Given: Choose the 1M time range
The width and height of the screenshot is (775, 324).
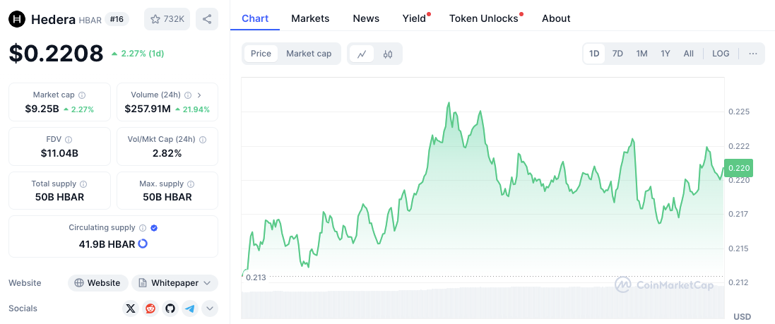Looking at the screenshot, I should 641,54.
